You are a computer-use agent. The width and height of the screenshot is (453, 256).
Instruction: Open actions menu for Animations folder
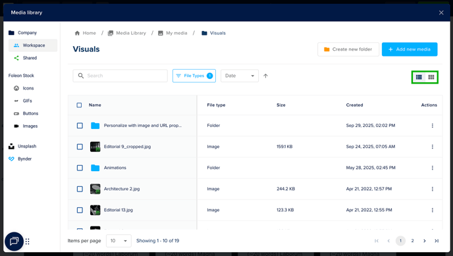click(432, 168)
